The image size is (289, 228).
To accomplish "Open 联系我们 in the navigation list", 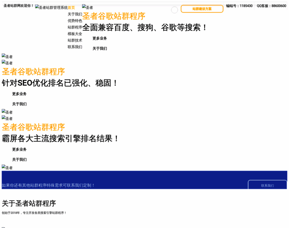I will tap(75, 47).
